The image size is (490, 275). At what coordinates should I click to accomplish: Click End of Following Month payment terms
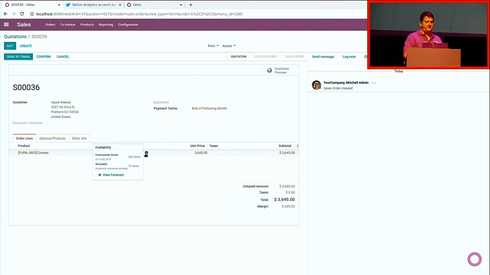[x=209, y=108]
